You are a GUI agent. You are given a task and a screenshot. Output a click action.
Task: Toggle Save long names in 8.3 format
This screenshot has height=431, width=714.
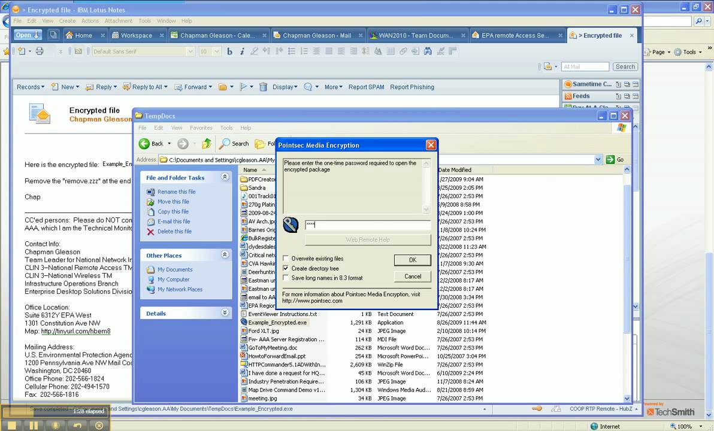coord(286,278)
